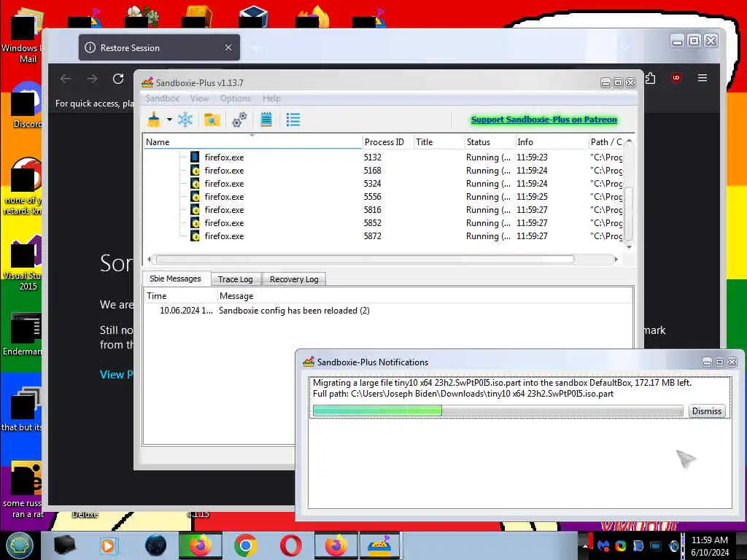747x560 pixels.
Task: Open Firefox extensions puzzle icon
Action: click(x=650, y=78)
